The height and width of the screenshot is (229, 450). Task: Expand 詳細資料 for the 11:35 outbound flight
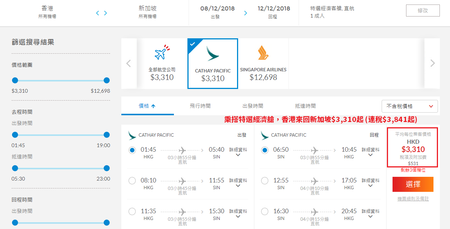coord(238,214)
